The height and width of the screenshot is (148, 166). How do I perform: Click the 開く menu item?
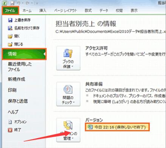(x=14, y=36)
